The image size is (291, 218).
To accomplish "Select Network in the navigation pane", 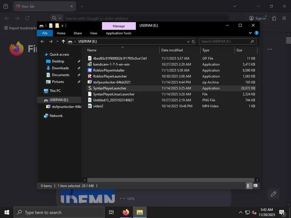I will pyautogui.click(x=56, y=116).
